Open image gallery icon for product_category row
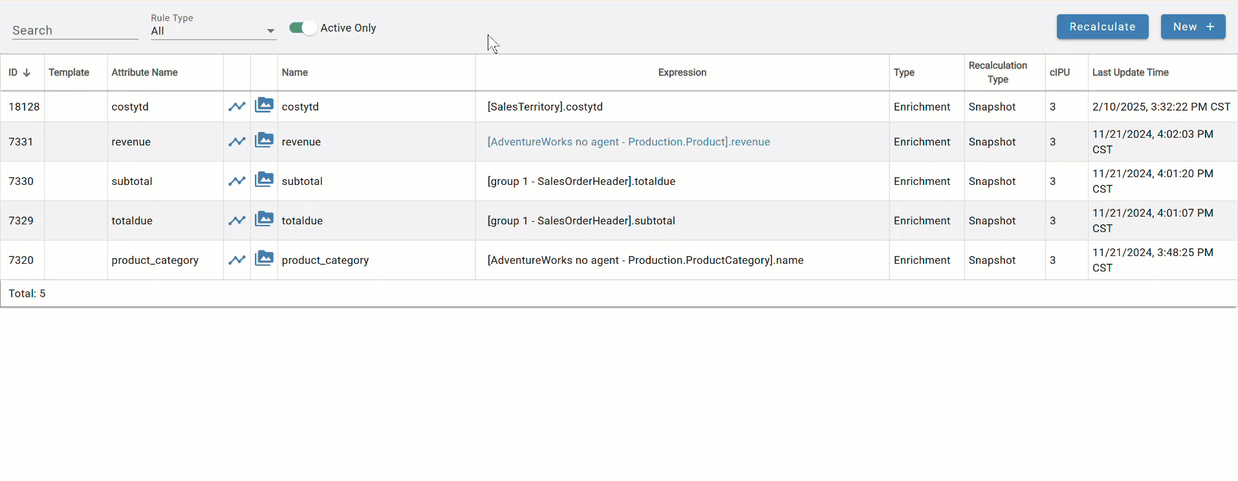Viewport: 1238px width, 481px height. 264,259
